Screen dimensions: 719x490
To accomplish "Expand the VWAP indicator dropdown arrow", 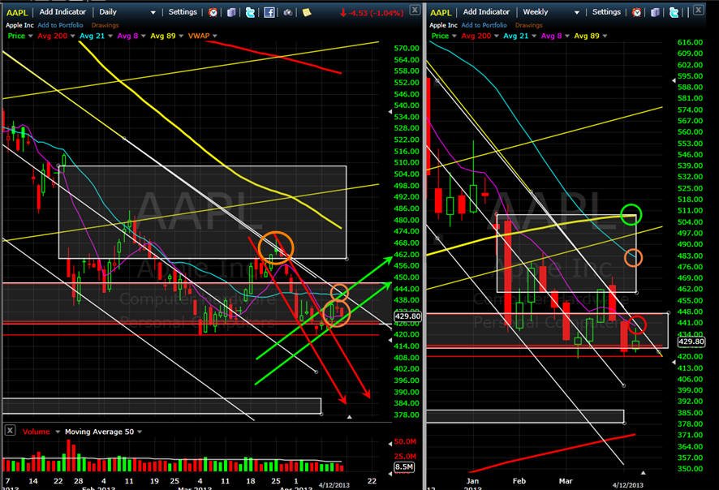I will tap(214, 36).
